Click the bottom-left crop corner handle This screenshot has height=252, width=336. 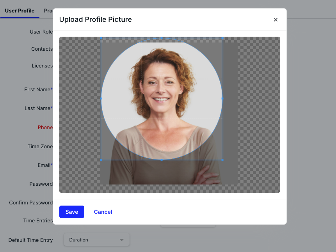pyautogui.click(x=101, y=160)
